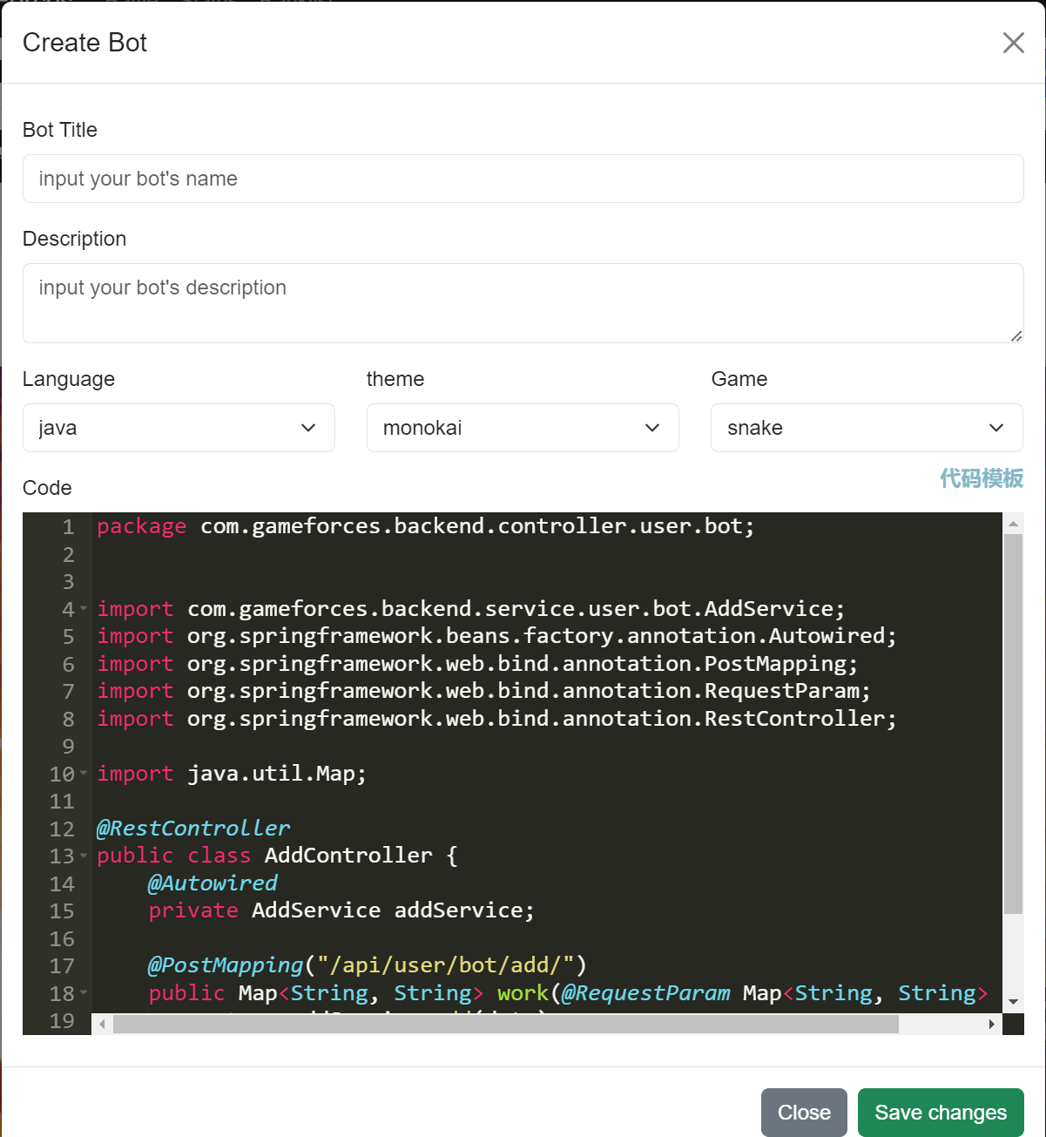This screenshot has height=1137, width=1046.
Task: Click the Save changes button
Action: tap(941, 1113)
